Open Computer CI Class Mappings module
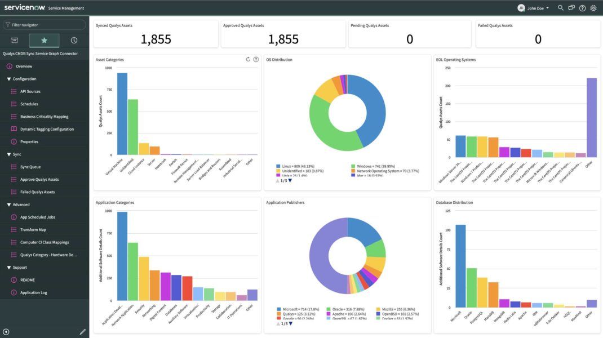The height and width of the screenshot is (338, 603). click(x=45, y=242)
